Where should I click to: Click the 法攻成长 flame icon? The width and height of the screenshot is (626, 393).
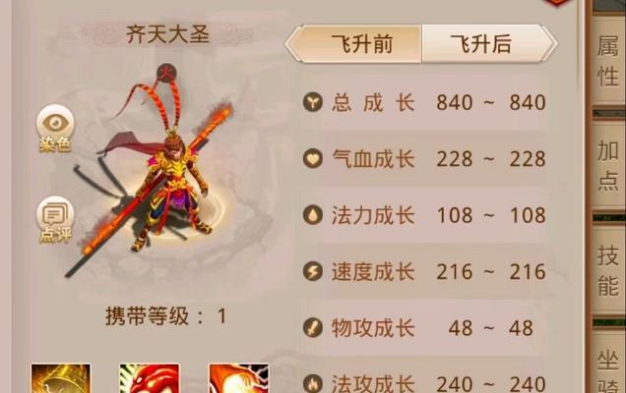coord(313,383)
